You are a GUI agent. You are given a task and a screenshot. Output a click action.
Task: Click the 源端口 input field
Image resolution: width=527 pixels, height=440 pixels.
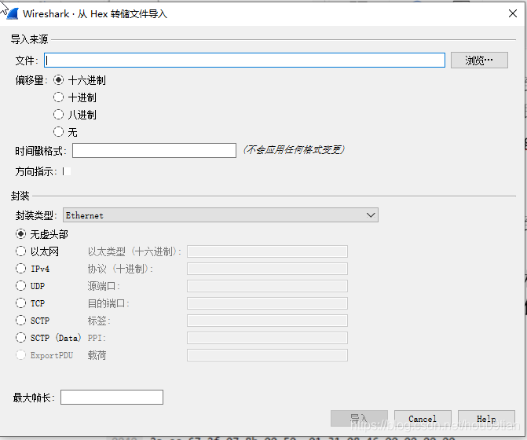pos(267,286)
